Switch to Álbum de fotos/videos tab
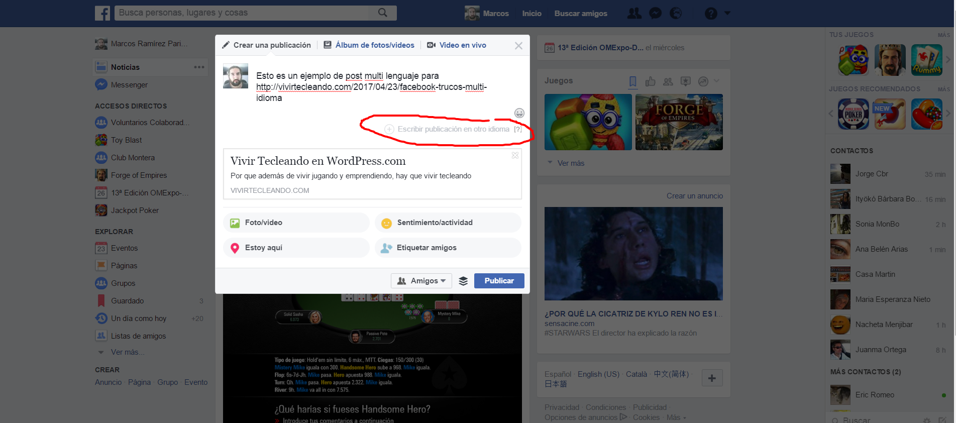 click(x=369, y=45)
